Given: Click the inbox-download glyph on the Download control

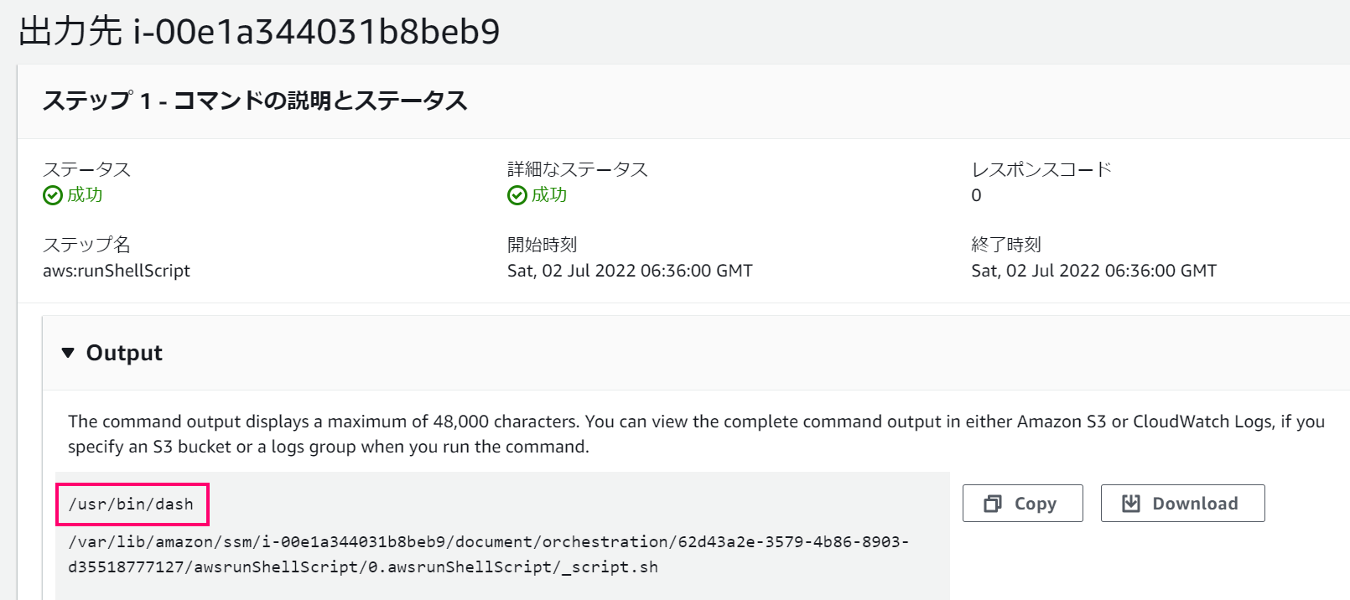Looking at the screenshot, I should [x=1131, y=503].
